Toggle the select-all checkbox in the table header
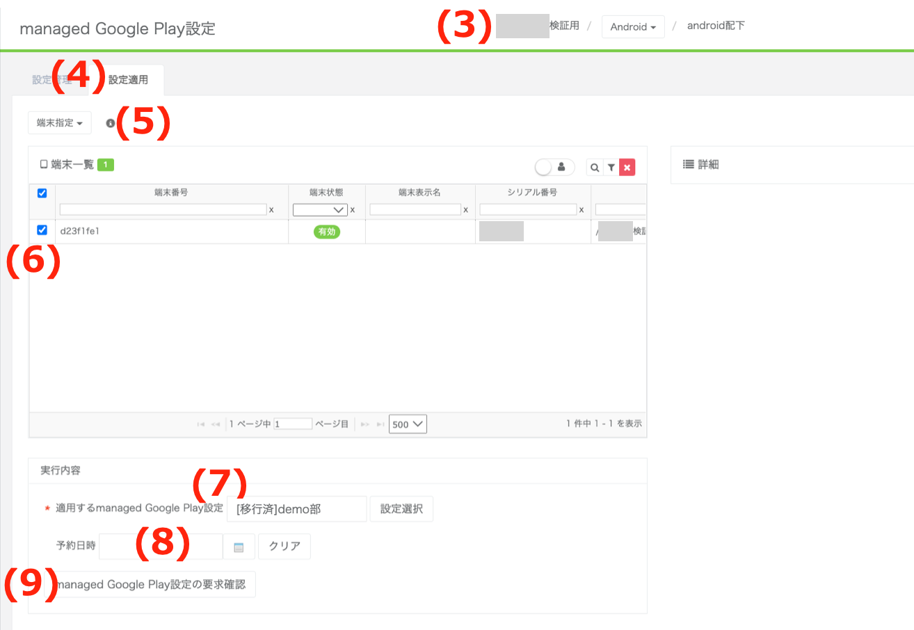The width and height of the screenshot is (914, 630). (x=42, y=193)
